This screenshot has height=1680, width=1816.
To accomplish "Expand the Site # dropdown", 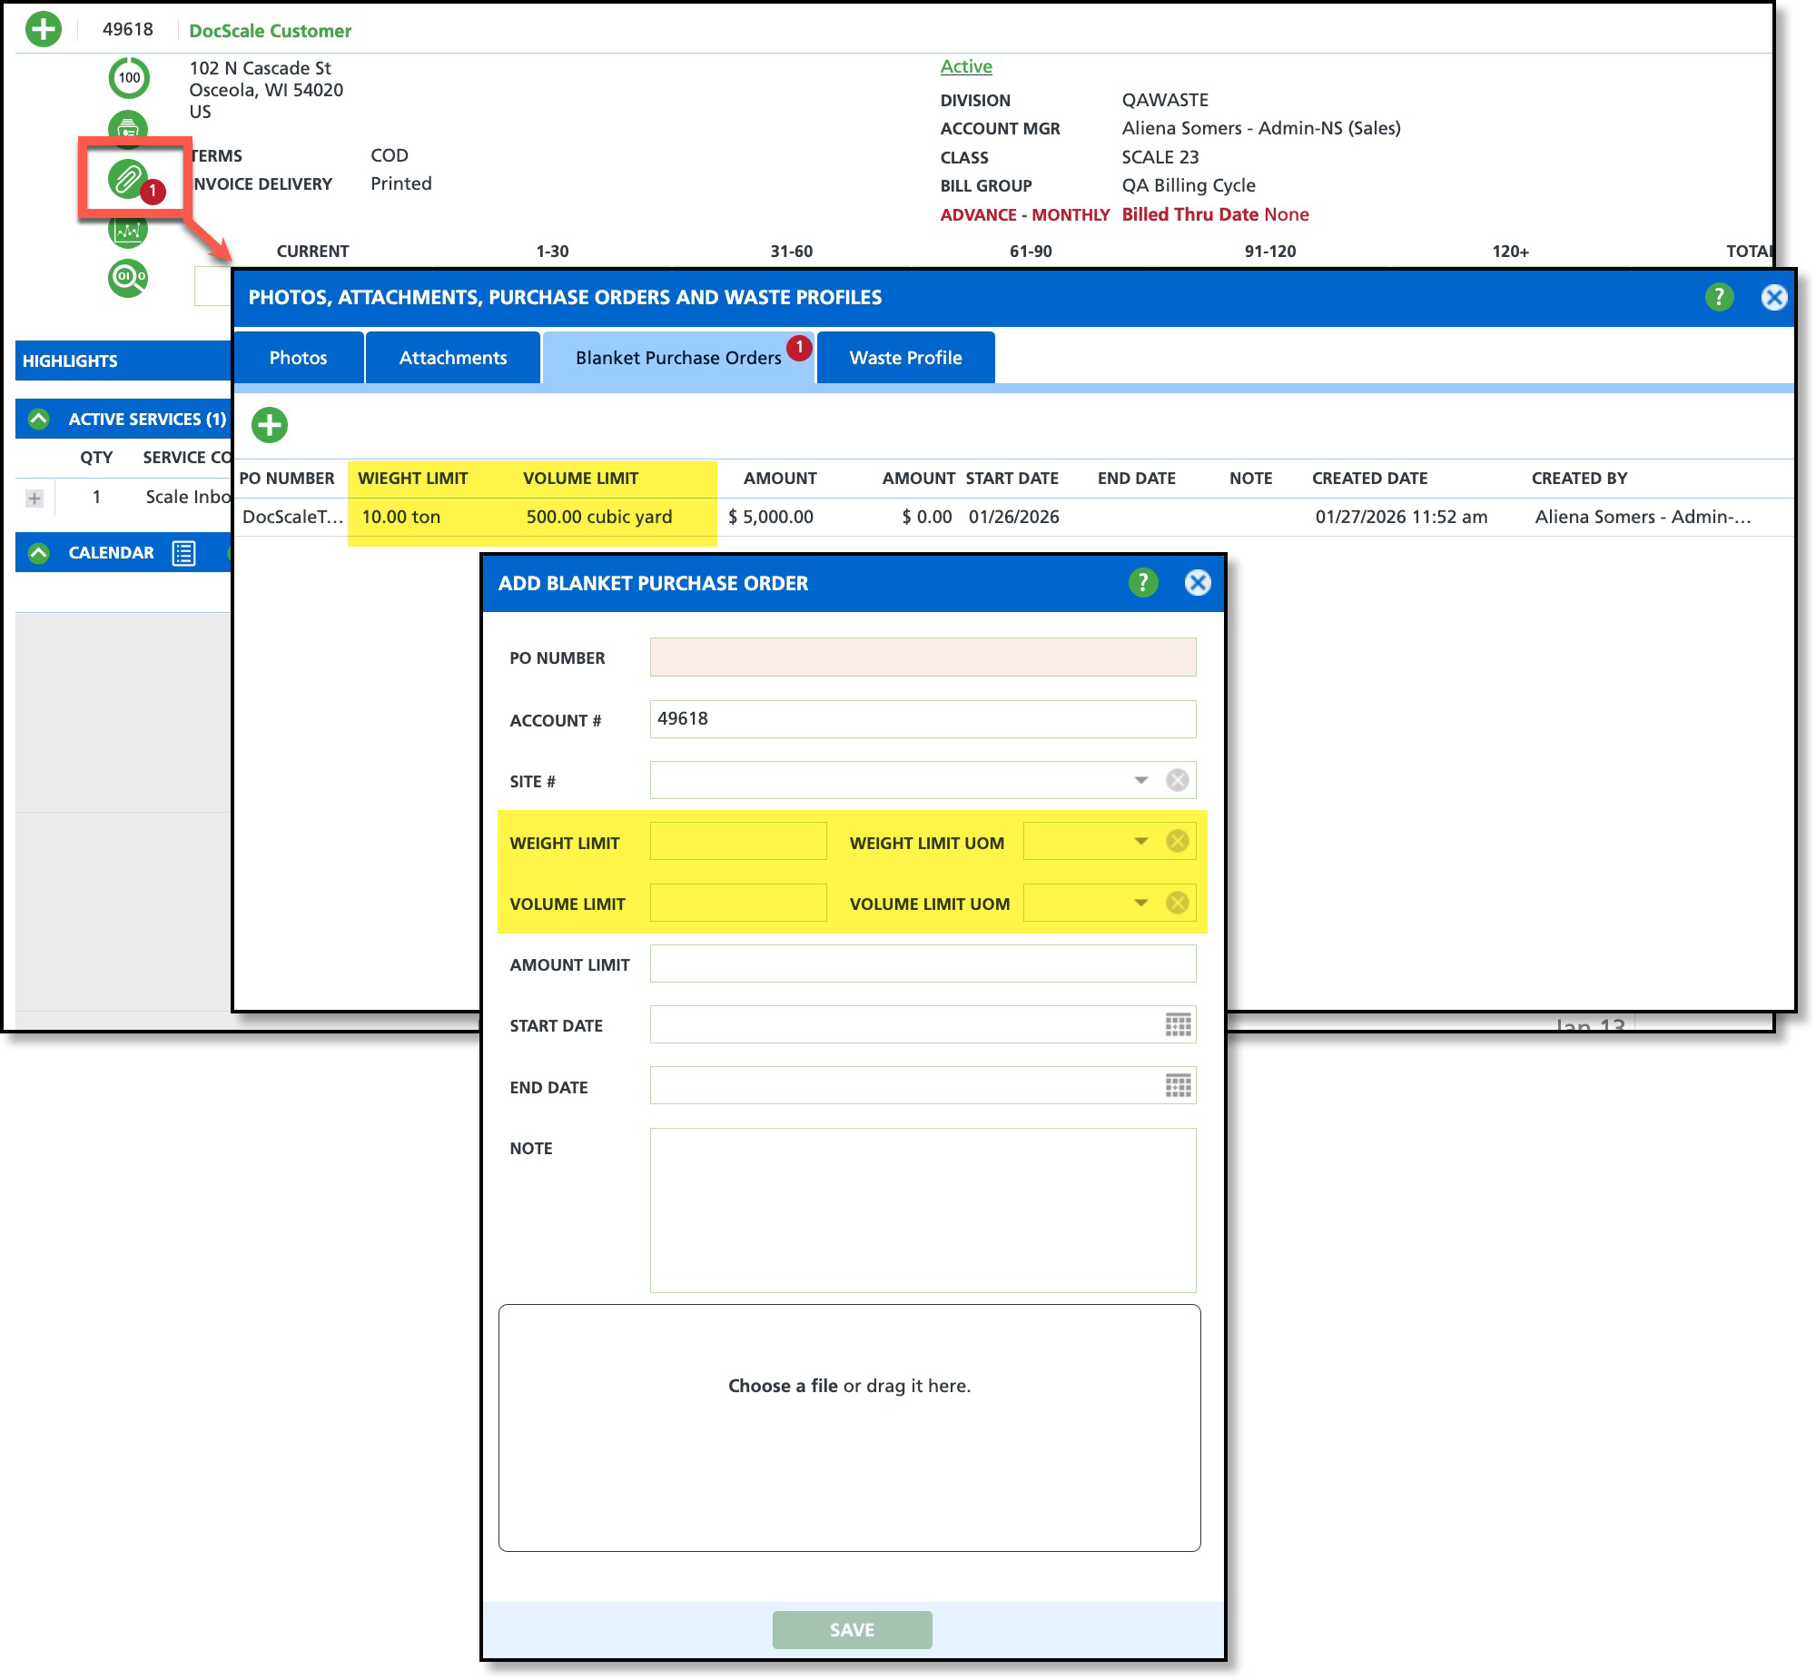I will click(x=1140, y=780).
